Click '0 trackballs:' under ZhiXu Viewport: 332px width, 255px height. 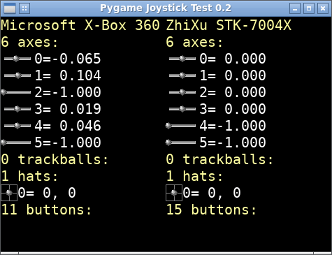(219, 159)
